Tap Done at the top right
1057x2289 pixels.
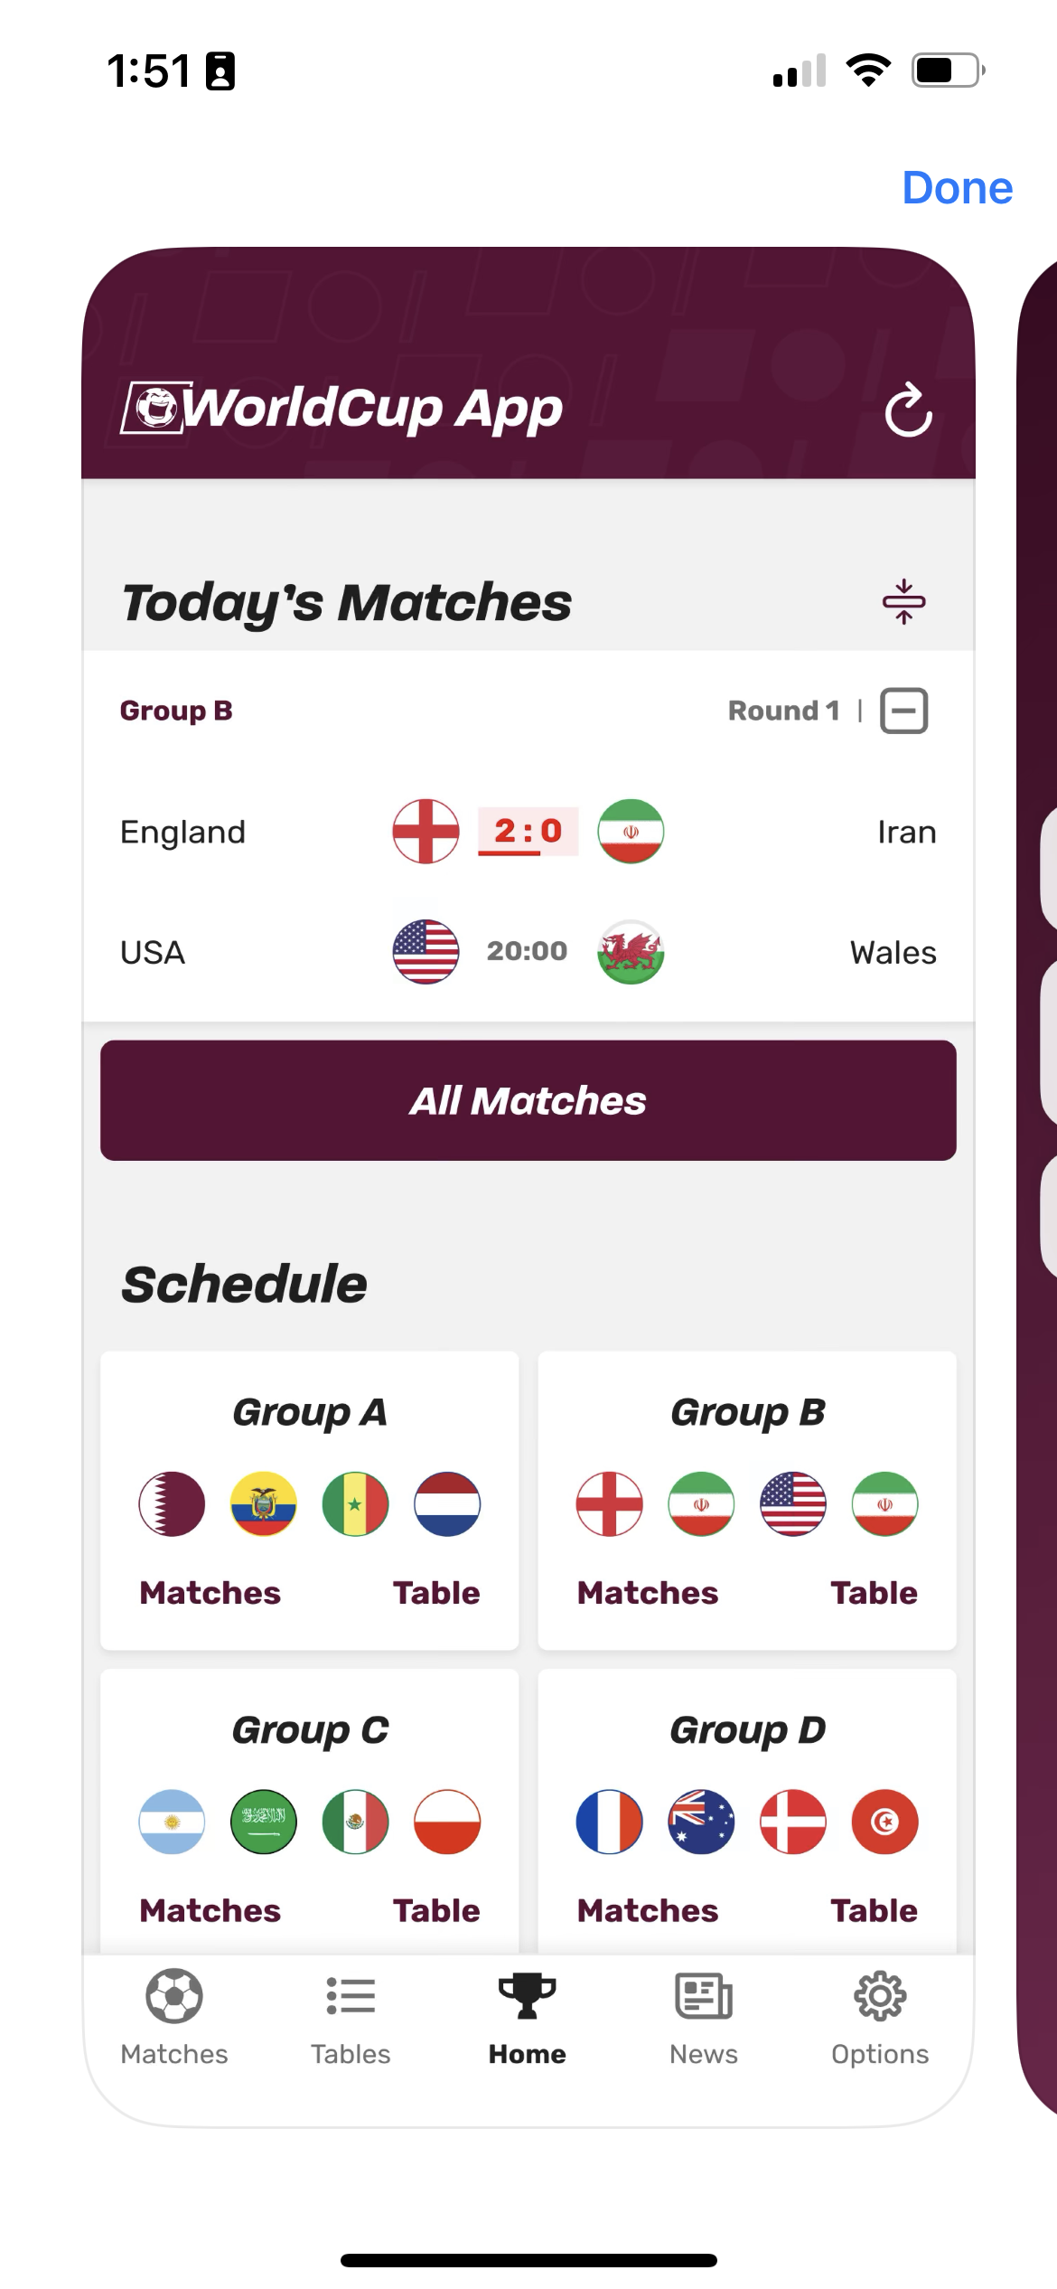(957, 188)
